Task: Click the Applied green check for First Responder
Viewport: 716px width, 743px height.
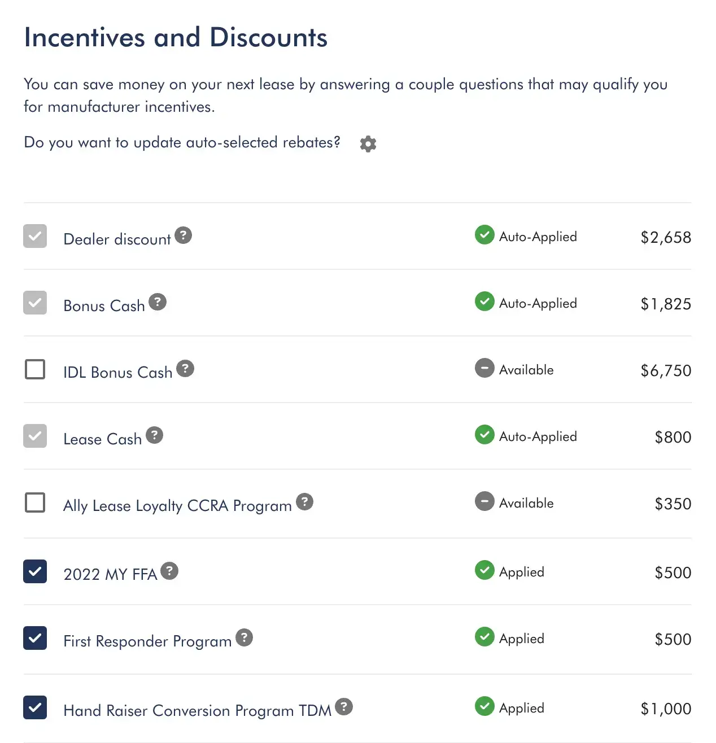Action: click(x=484, y=637)
